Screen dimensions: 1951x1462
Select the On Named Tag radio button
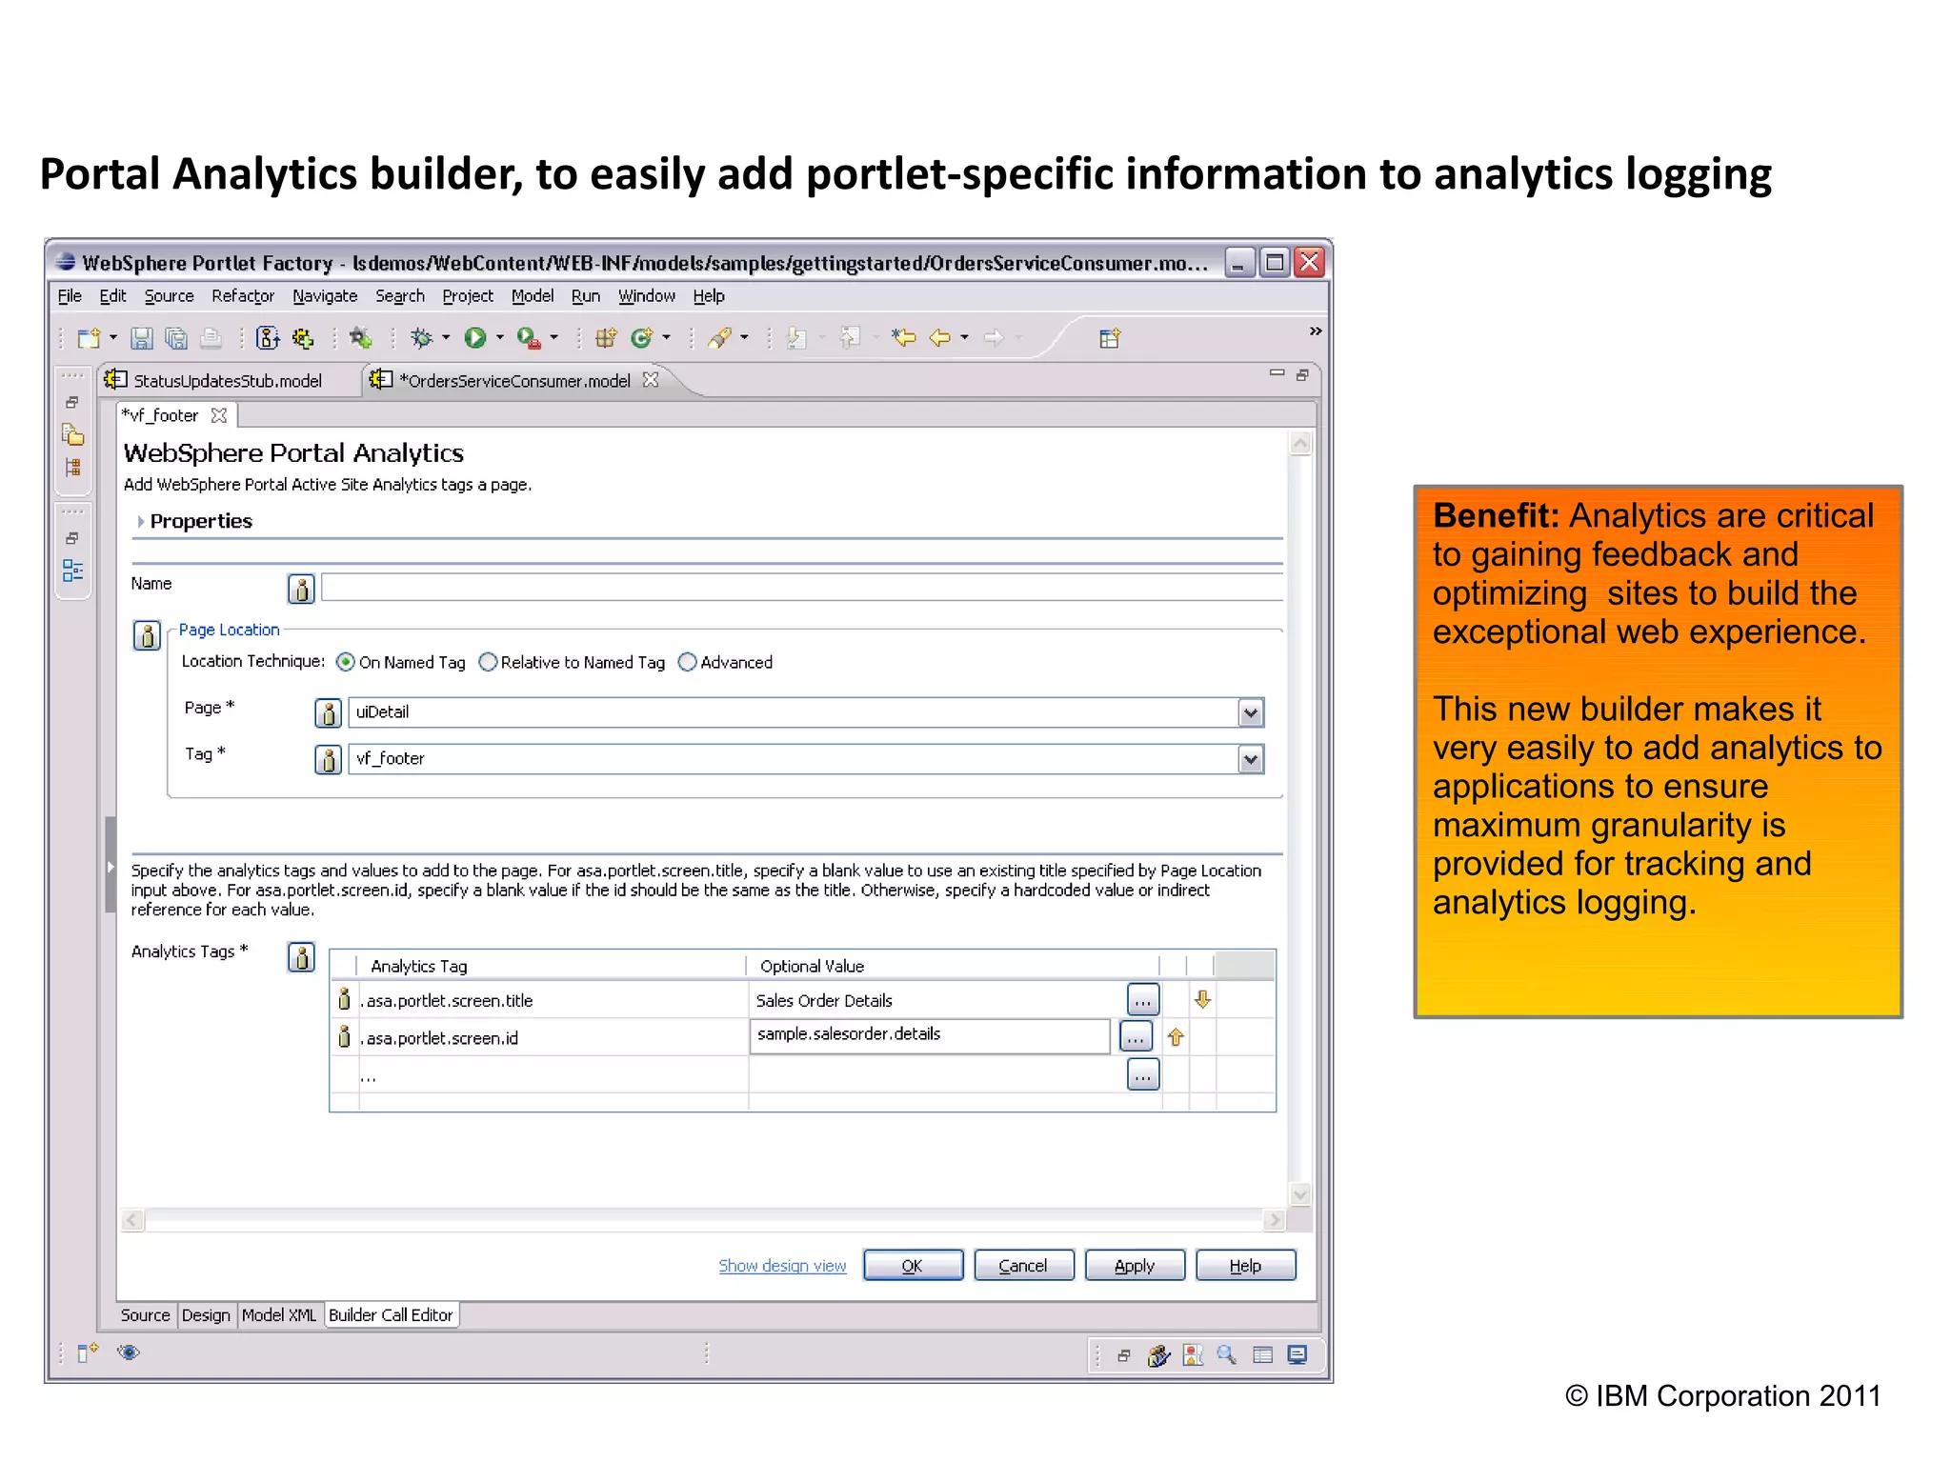(346, 662)
